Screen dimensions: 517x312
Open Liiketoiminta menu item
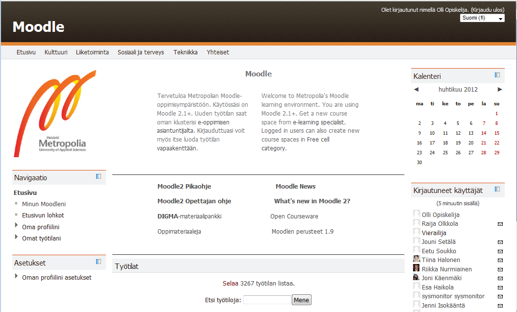coord(92,52)
